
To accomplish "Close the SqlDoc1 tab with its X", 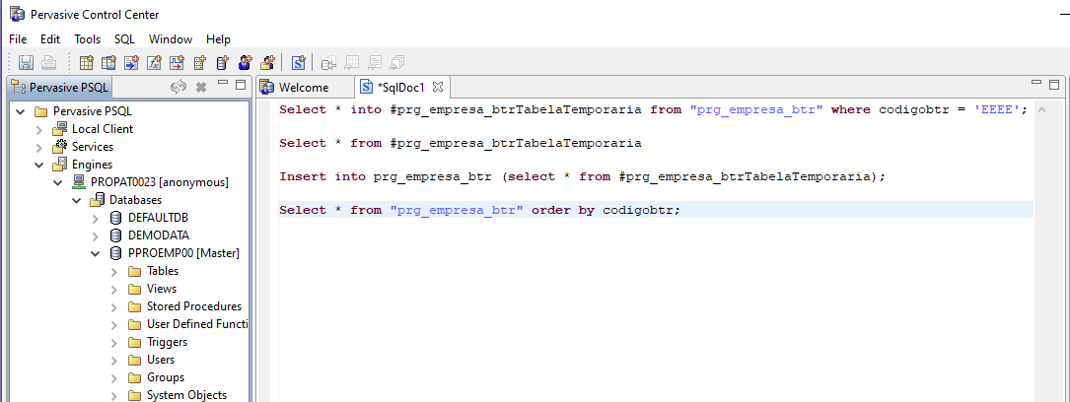I will click(438, 87).
